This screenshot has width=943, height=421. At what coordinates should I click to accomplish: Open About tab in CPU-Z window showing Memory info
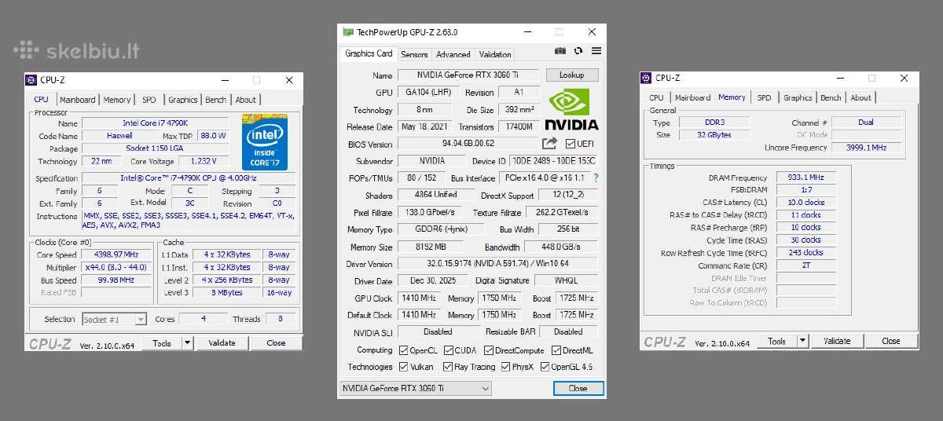pos(860,97)
